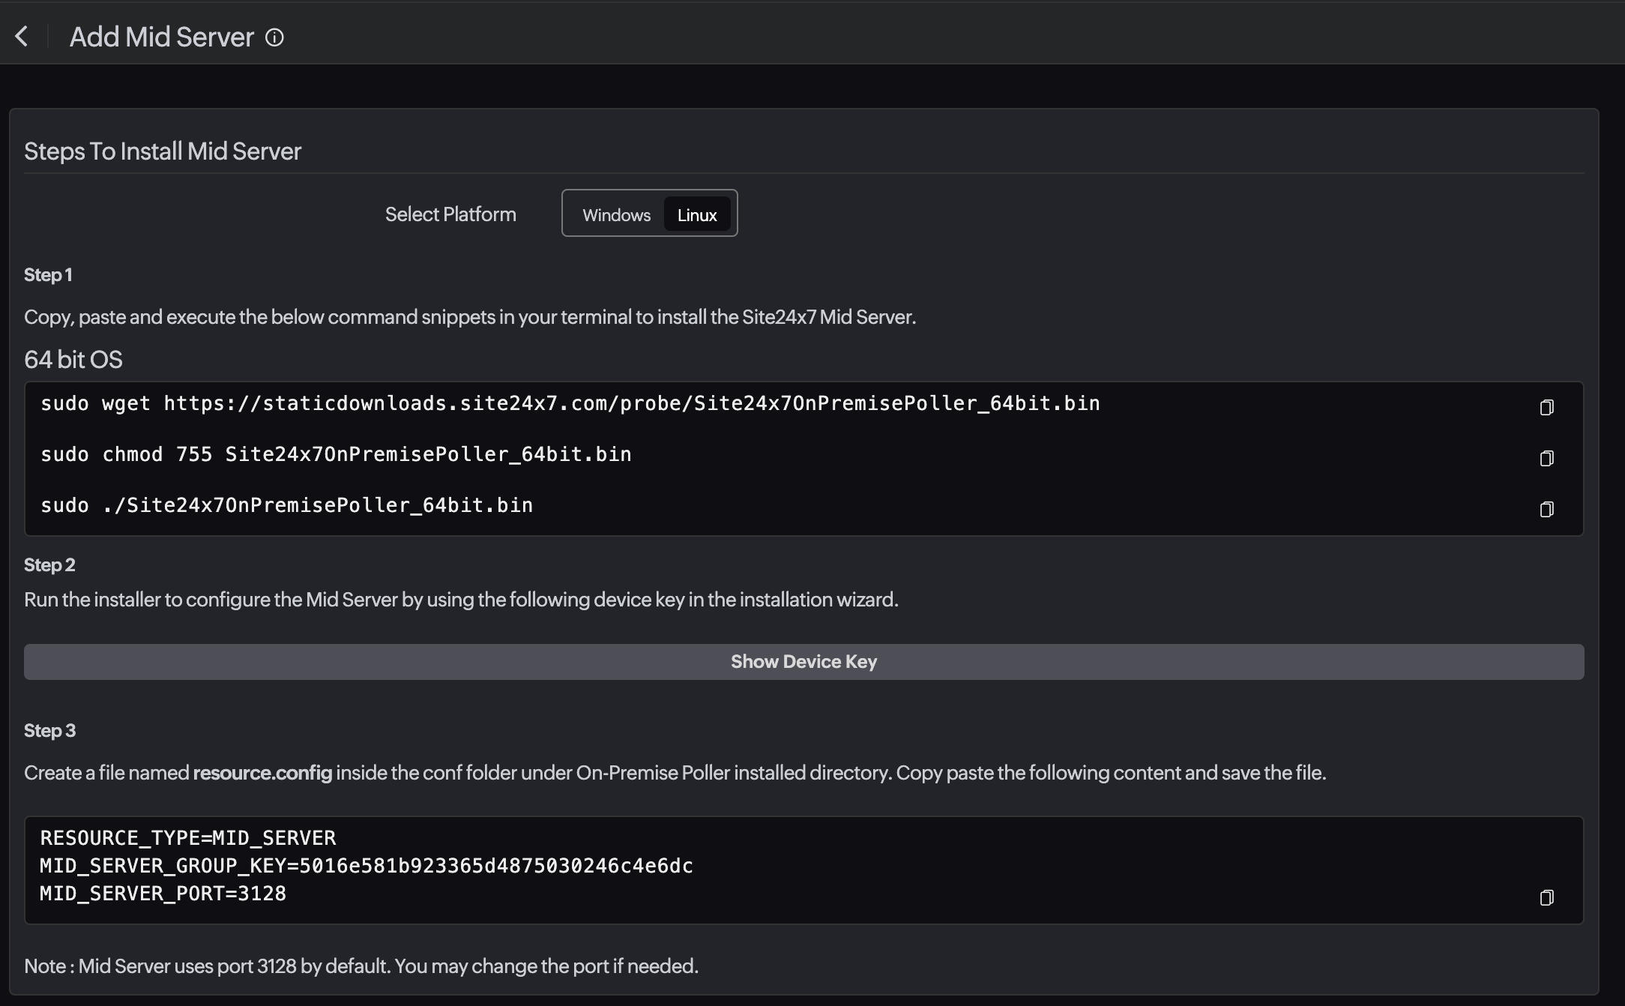1625x1006 pixels.
Task: Switch platform to Windows
Action: 616,215
